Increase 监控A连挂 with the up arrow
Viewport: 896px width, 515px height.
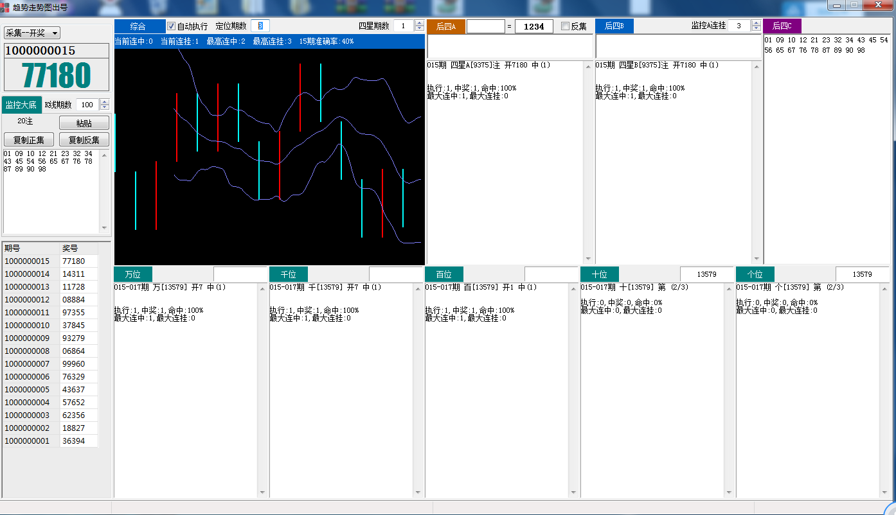click(756, 23)
